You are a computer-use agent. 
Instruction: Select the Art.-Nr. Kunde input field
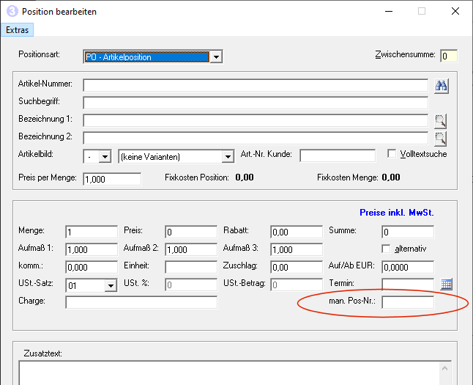[x=338, y=155]
